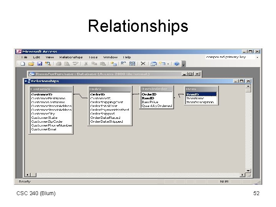Click Show All Relationships icon
This screenshot has width=276, height=207.
132,64
